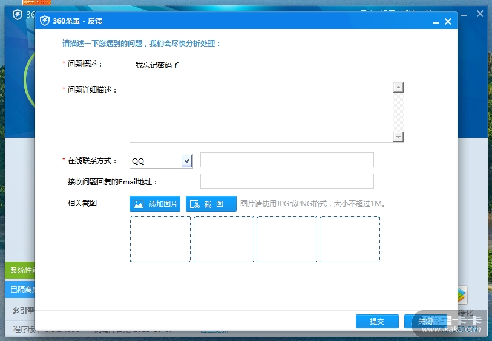This screenshot has width=492, height=341.
Task: Close the feedback dialog with the X
Action: (x=448, y=21)
